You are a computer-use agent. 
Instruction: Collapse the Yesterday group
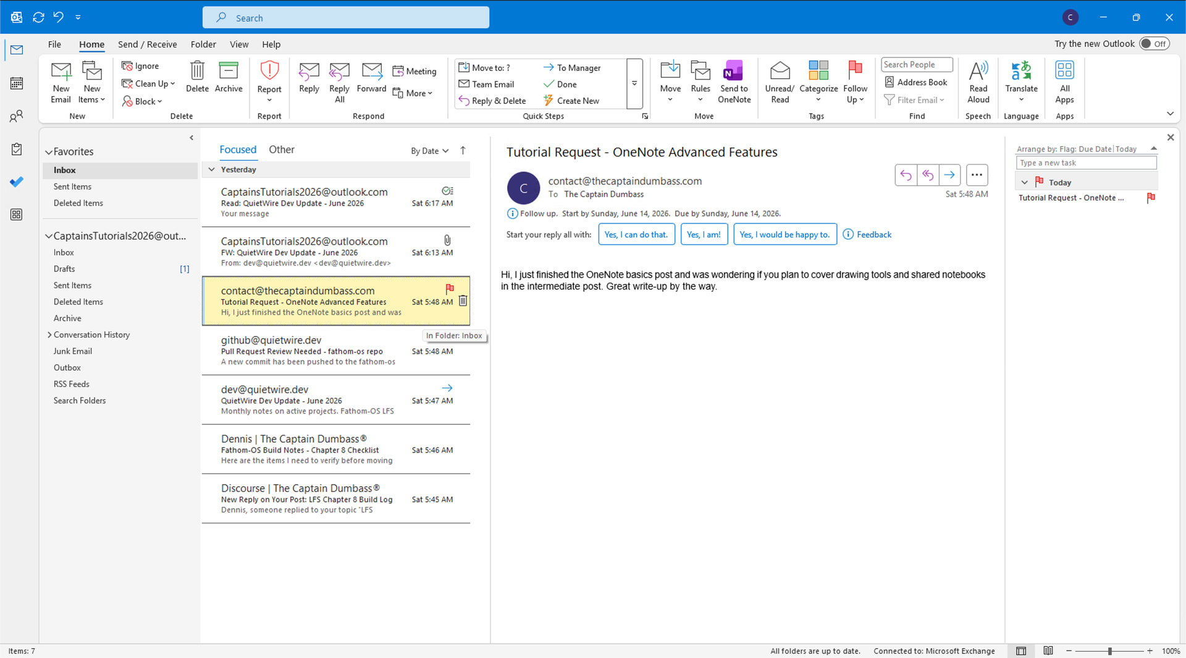tap(211, 170)
